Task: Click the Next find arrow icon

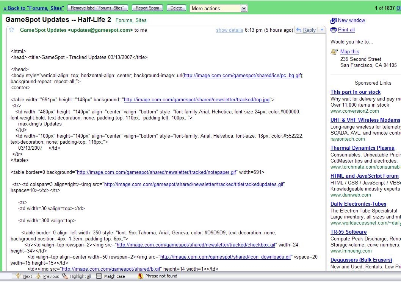Action: coord(18,276)
